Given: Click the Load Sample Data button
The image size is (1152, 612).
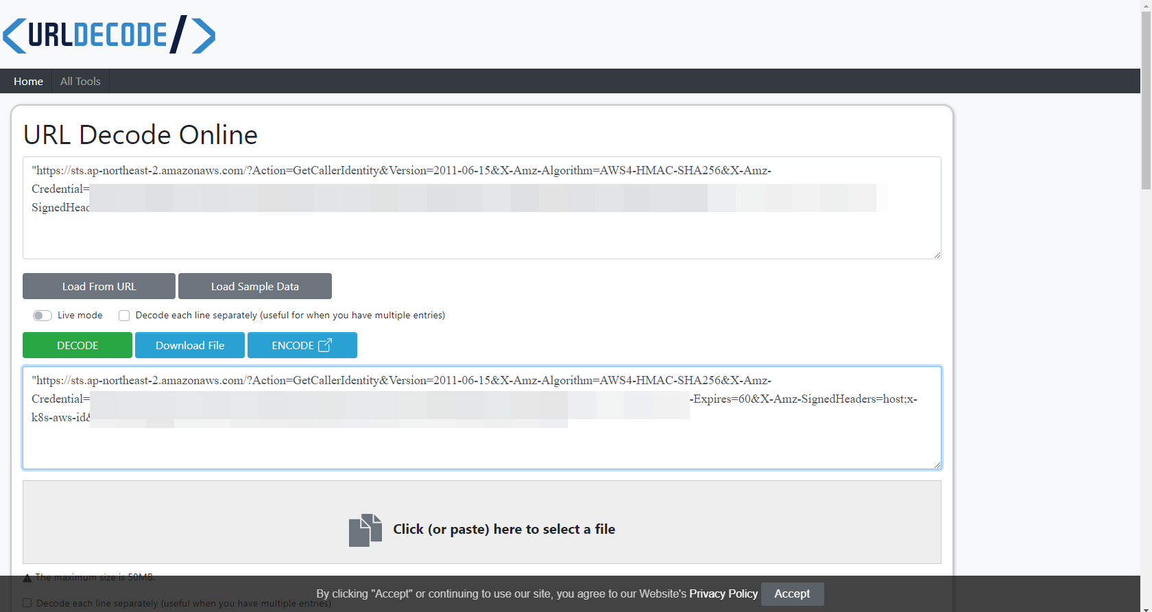Looking at the screenshot, I should 255,286.
